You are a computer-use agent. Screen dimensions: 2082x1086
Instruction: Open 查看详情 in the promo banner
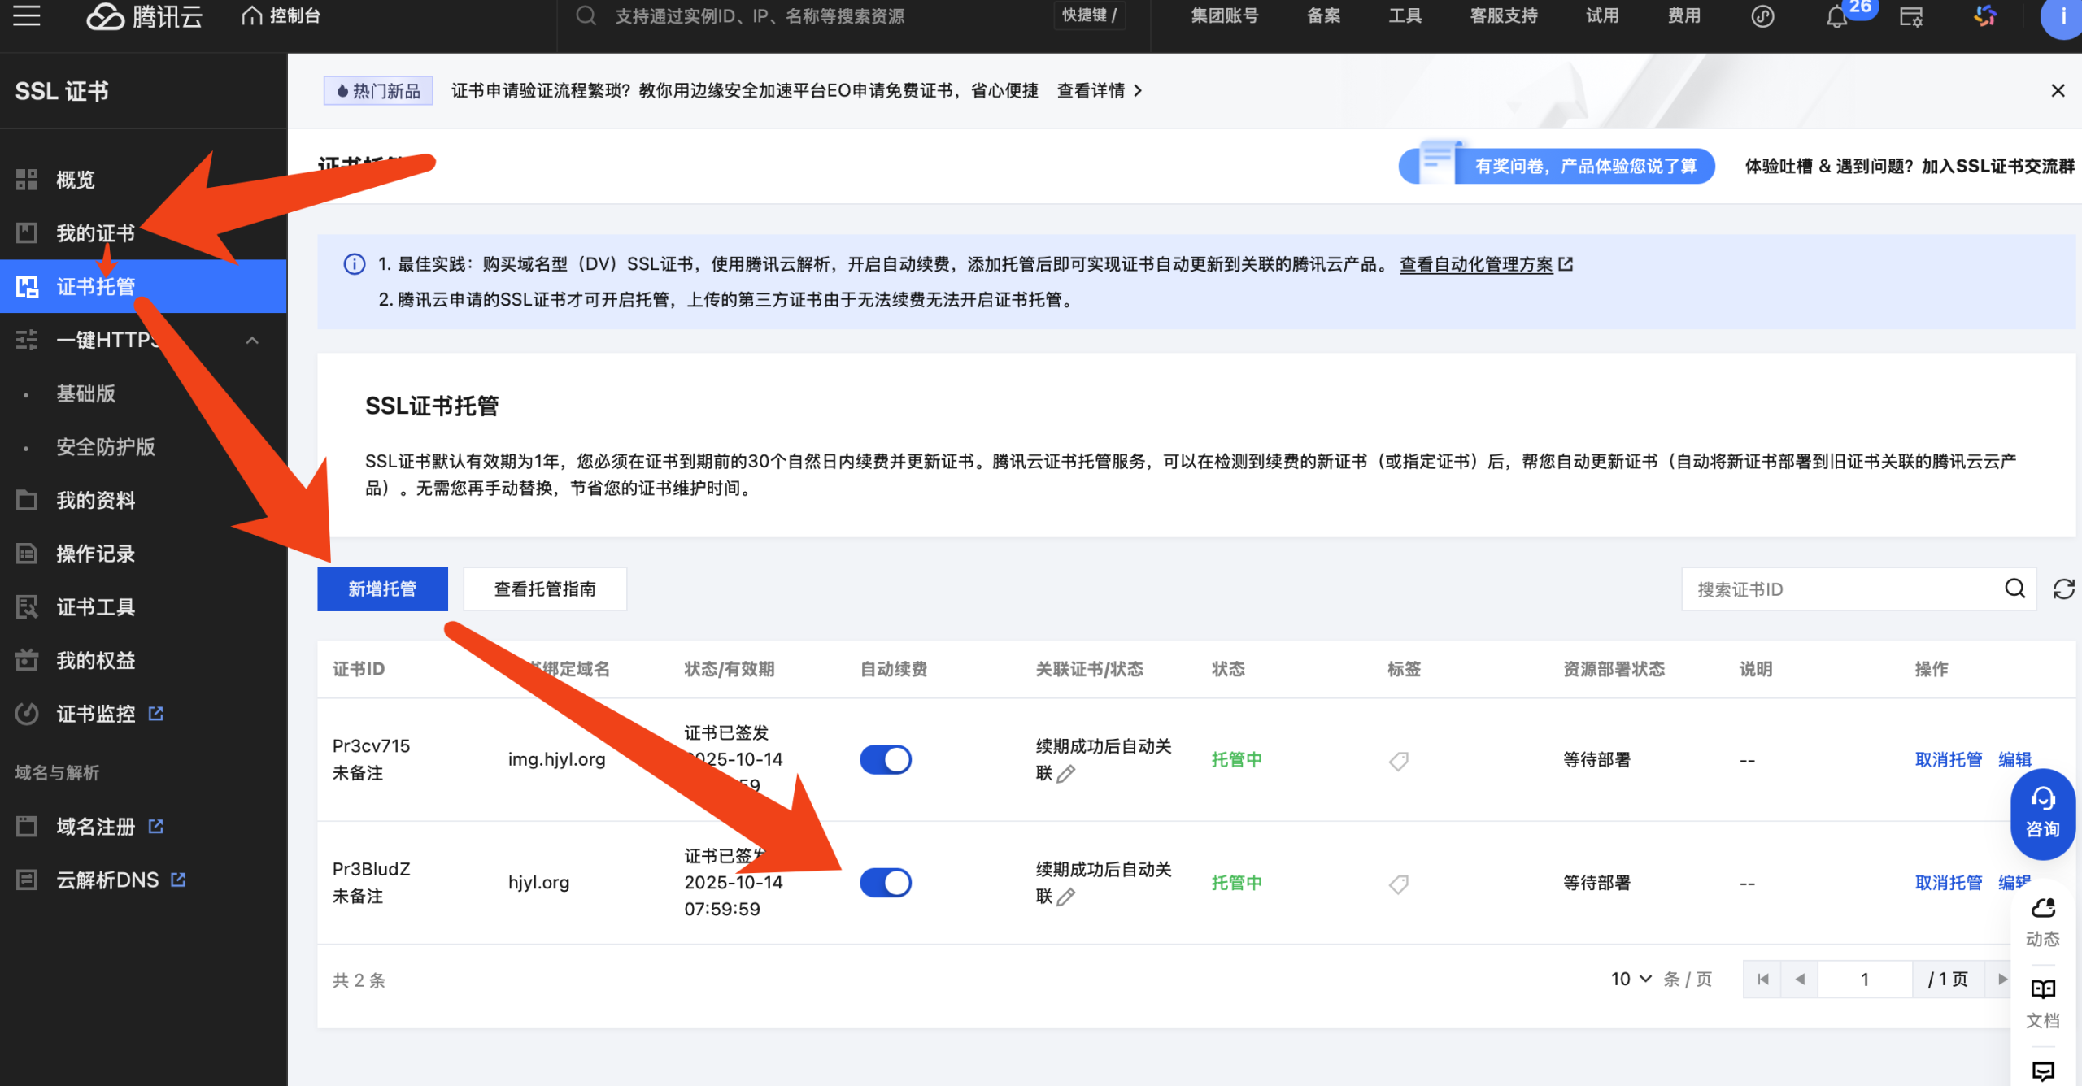click(1100, 90)
